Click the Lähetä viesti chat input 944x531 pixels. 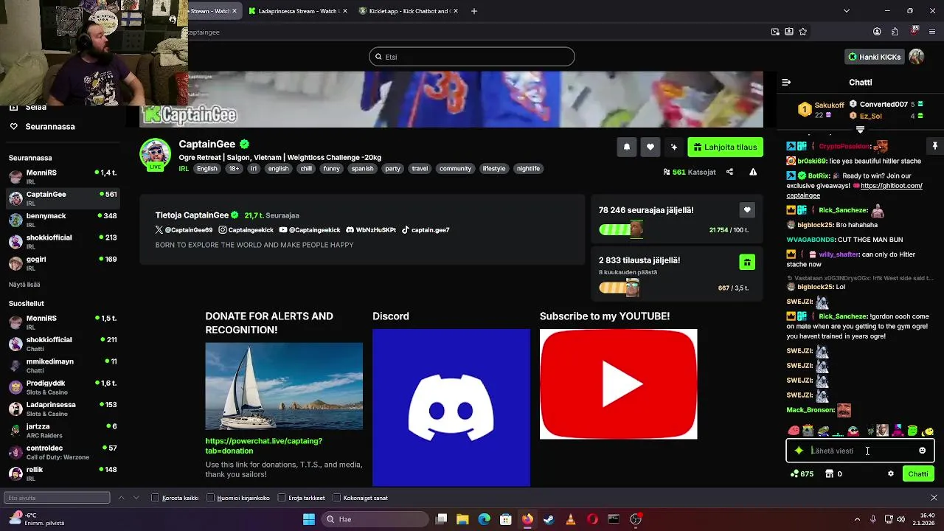(859, 451)
